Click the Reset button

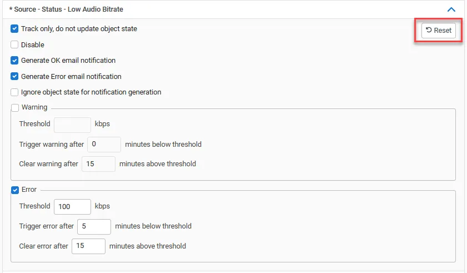click(439, 31)
